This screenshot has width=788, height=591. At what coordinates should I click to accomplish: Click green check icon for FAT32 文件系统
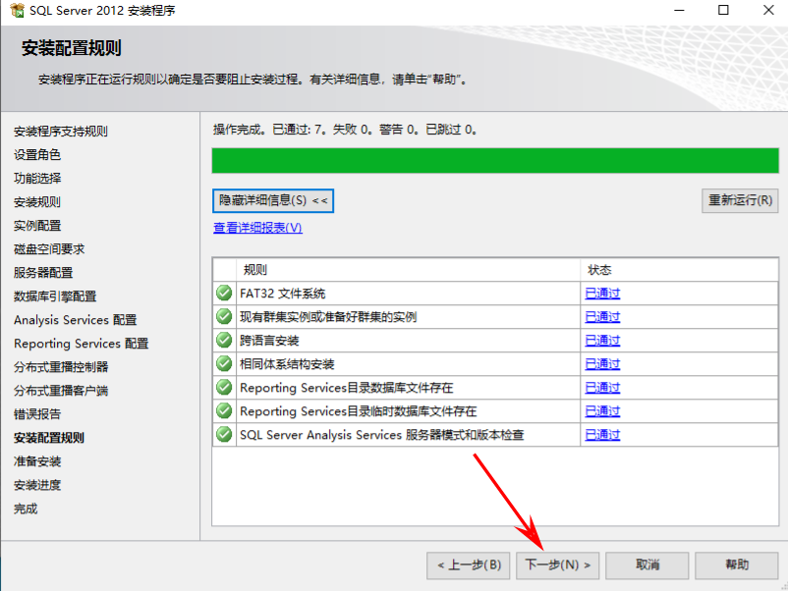(224, 293)
